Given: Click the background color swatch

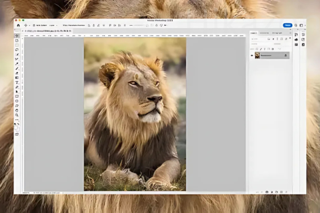Looking at the screenshot, I should 18,129.
